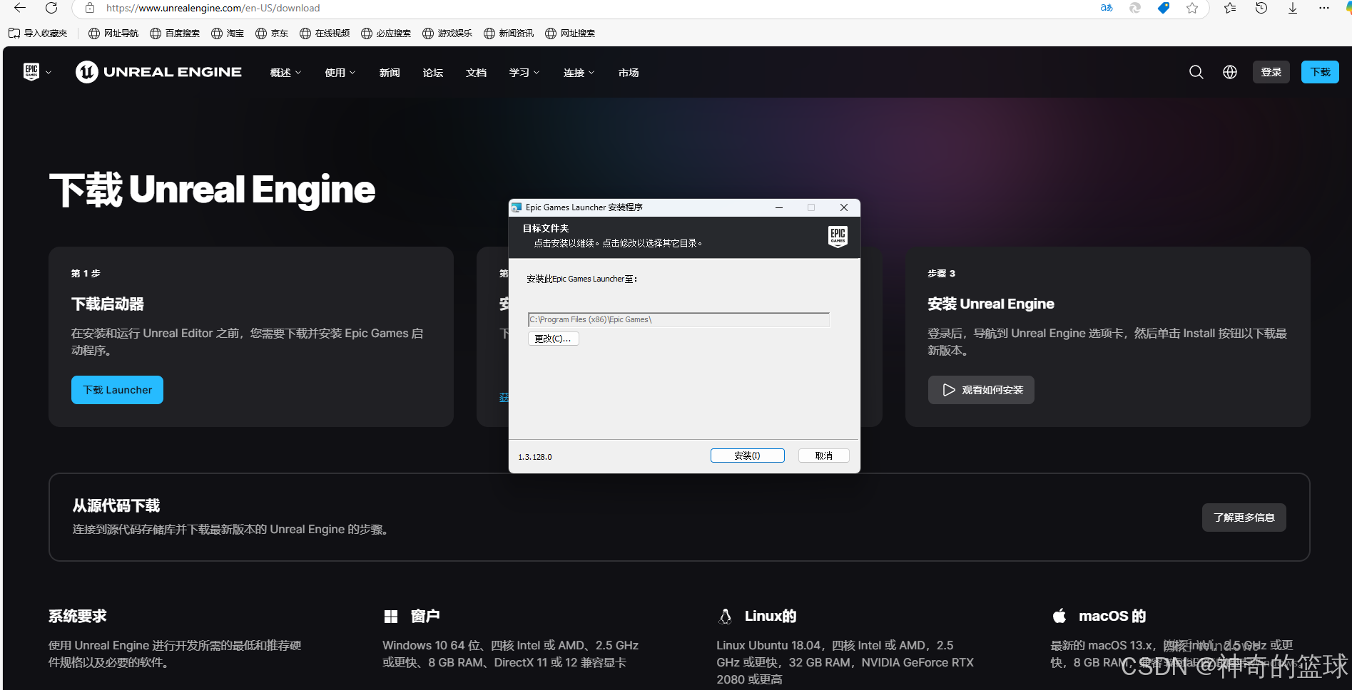Open 淘宝 bookmark
This screenshot has height=690, width=1352.
coord(228,33)
